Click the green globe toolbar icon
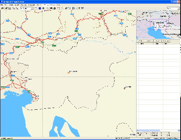 pos(43,8)
